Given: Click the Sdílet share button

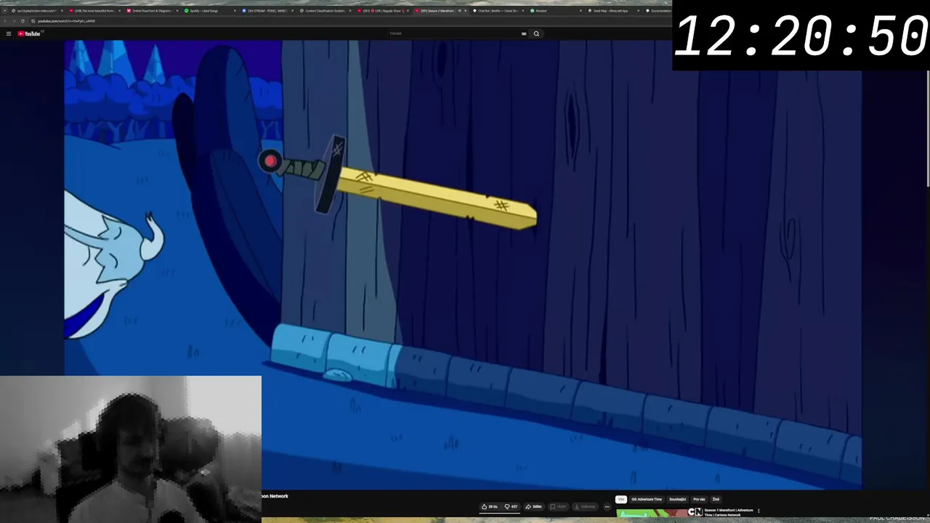Looking at the screenshot, I should (x=533, y=506).
